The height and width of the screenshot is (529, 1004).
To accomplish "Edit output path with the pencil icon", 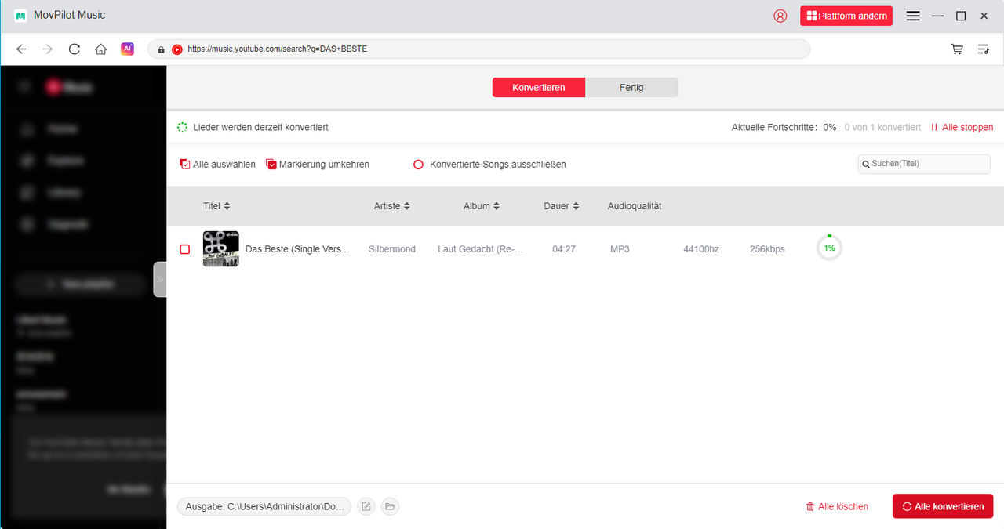I will click(x=366, y=506).
